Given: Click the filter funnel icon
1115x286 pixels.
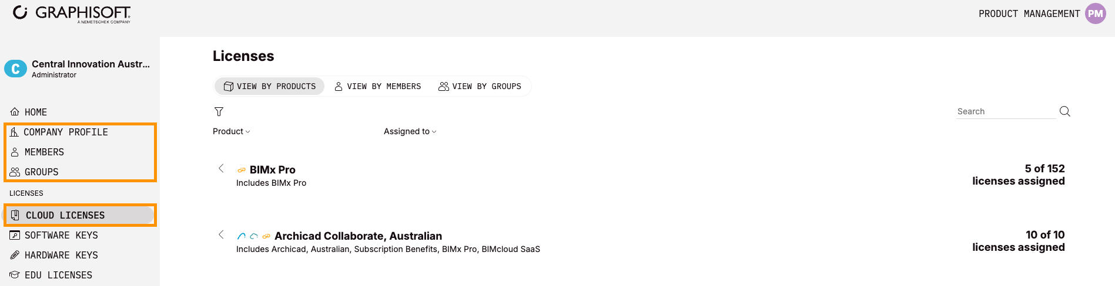Looking at the screenshot, I should click(x=219, y=111).
